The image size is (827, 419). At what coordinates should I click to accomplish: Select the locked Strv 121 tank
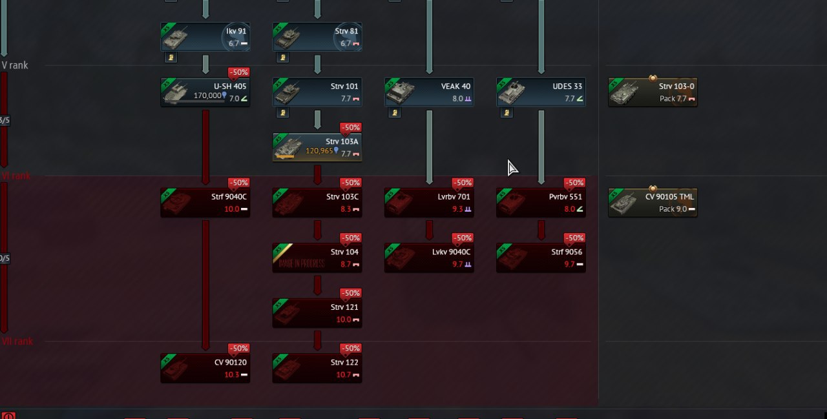tap(317, 313)
